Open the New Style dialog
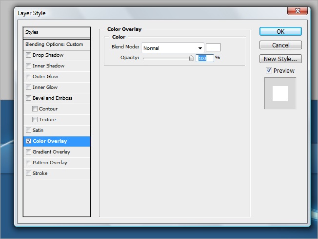318x239 pixels. [x=280, y=59]
